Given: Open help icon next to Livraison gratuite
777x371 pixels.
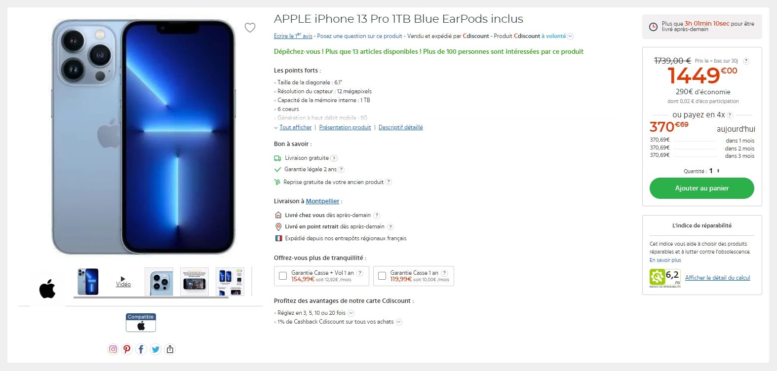Looking at the screenshot, I should click(334, 158).
